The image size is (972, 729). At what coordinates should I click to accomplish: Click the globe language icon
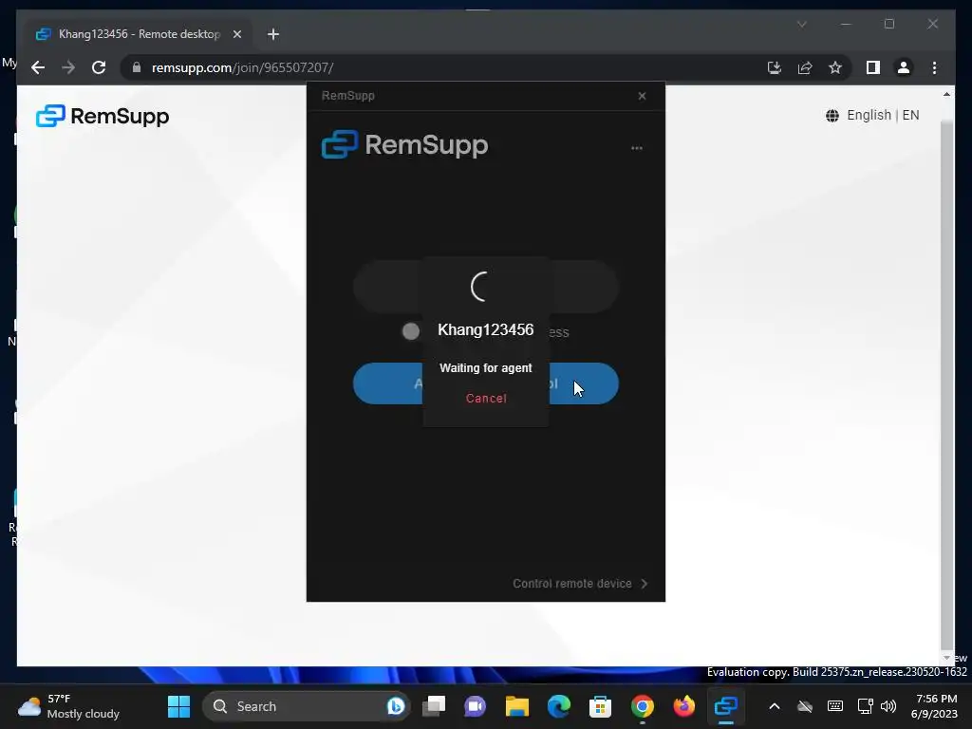832,116
